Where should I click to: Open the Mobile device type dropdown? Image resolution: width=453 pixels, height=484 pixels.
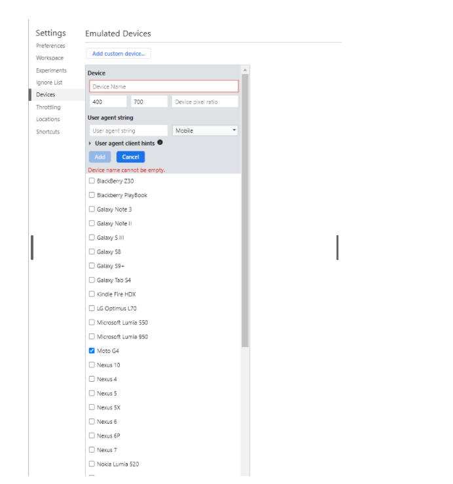pyautogui.click(x=205, y=130)
